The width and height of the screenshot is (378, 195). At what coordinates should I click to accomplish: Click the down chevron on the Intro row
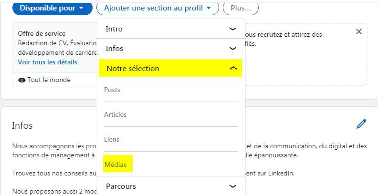pos(232,29)
